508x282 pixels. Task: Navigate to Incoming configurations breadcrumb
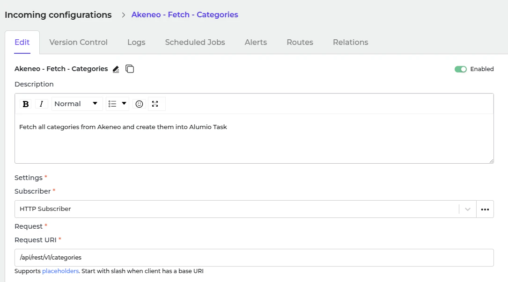point(58,15)
